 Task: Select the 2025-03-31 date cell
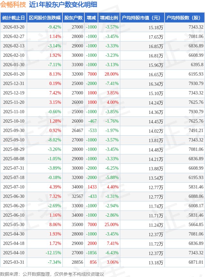click(x=14, y=262)
